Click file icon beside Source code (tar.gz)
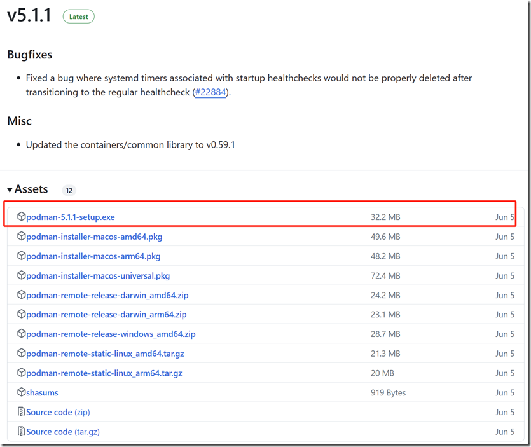The height and width of the screenshot is (447, 531). pos(21,432)
